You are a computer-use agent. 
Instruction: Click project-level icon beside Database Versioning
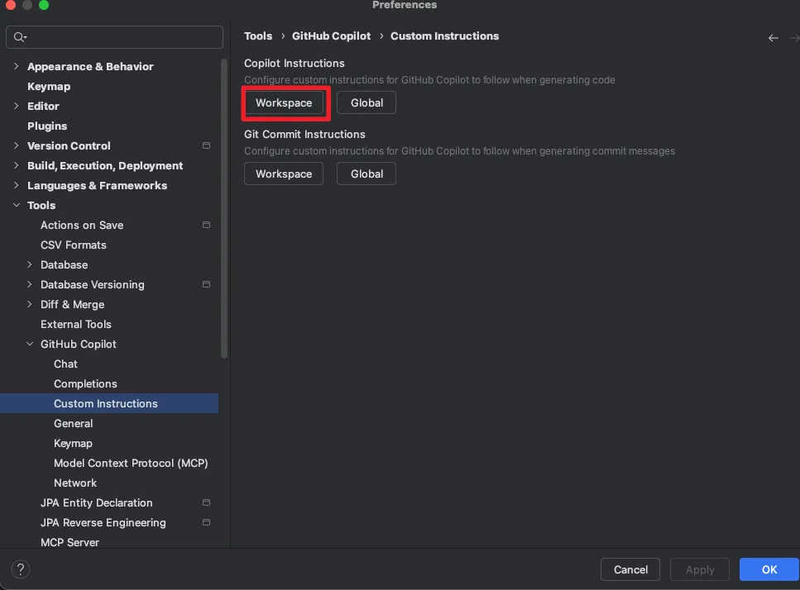tap(206, 285)
